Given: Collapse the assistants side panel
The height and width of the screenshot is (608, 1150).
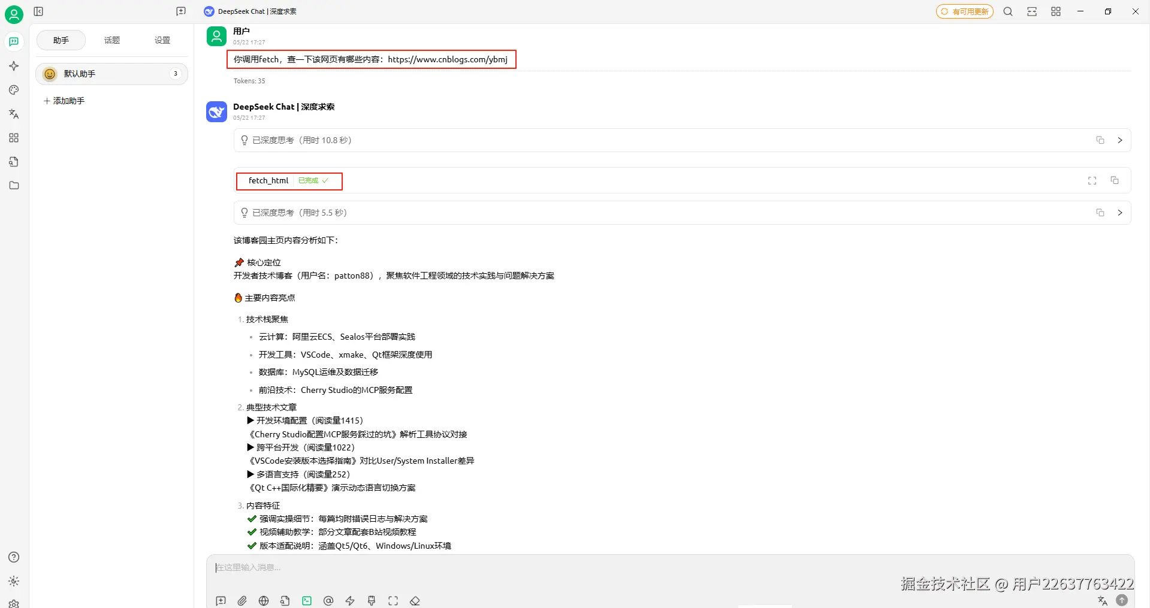Looking at the screenshot, I should pos(38,11).
